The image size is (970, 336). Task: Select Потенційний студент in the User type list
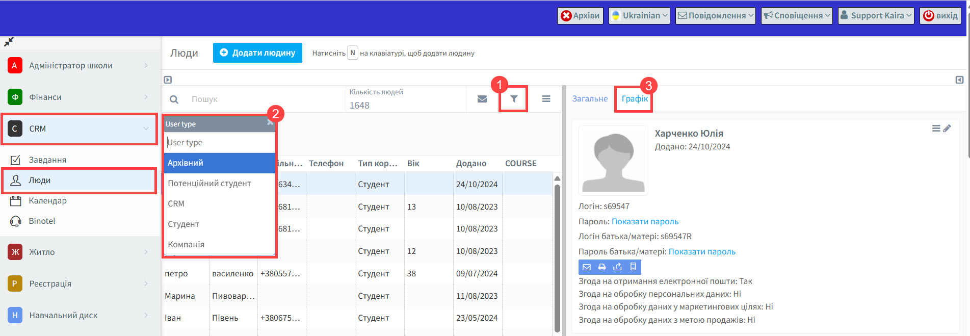coord(220,183)
